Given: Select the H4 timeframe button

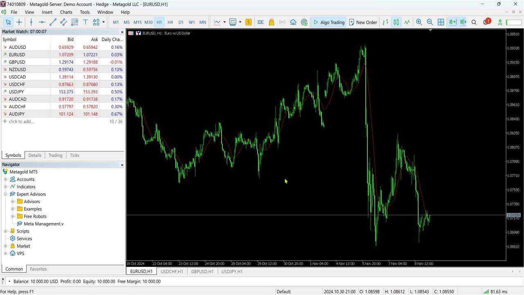Looking at the screenshot, I should tap(170, 22).
